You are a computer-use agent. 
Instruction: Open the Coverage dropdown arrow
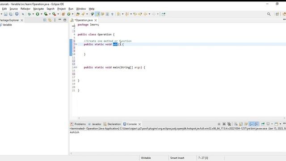click(50, 14)
